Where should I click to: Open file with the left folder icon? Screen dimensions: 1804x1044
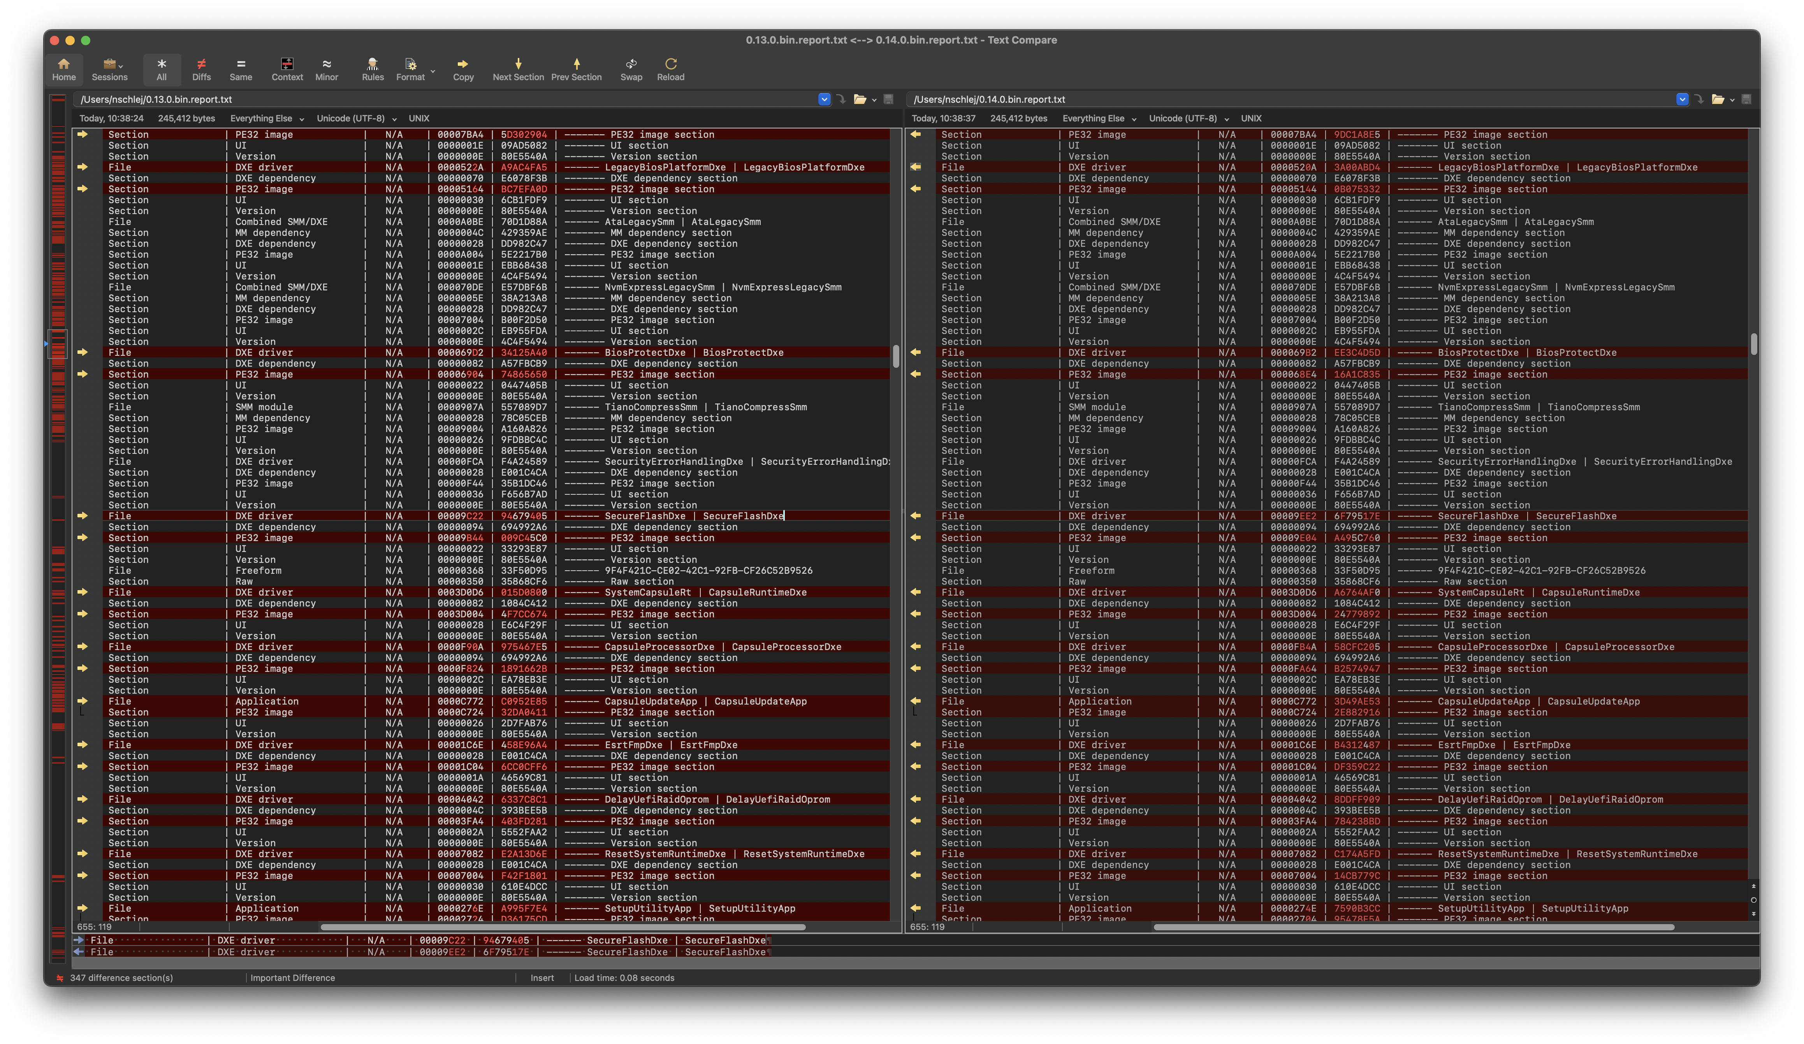[x=860, y=100]
